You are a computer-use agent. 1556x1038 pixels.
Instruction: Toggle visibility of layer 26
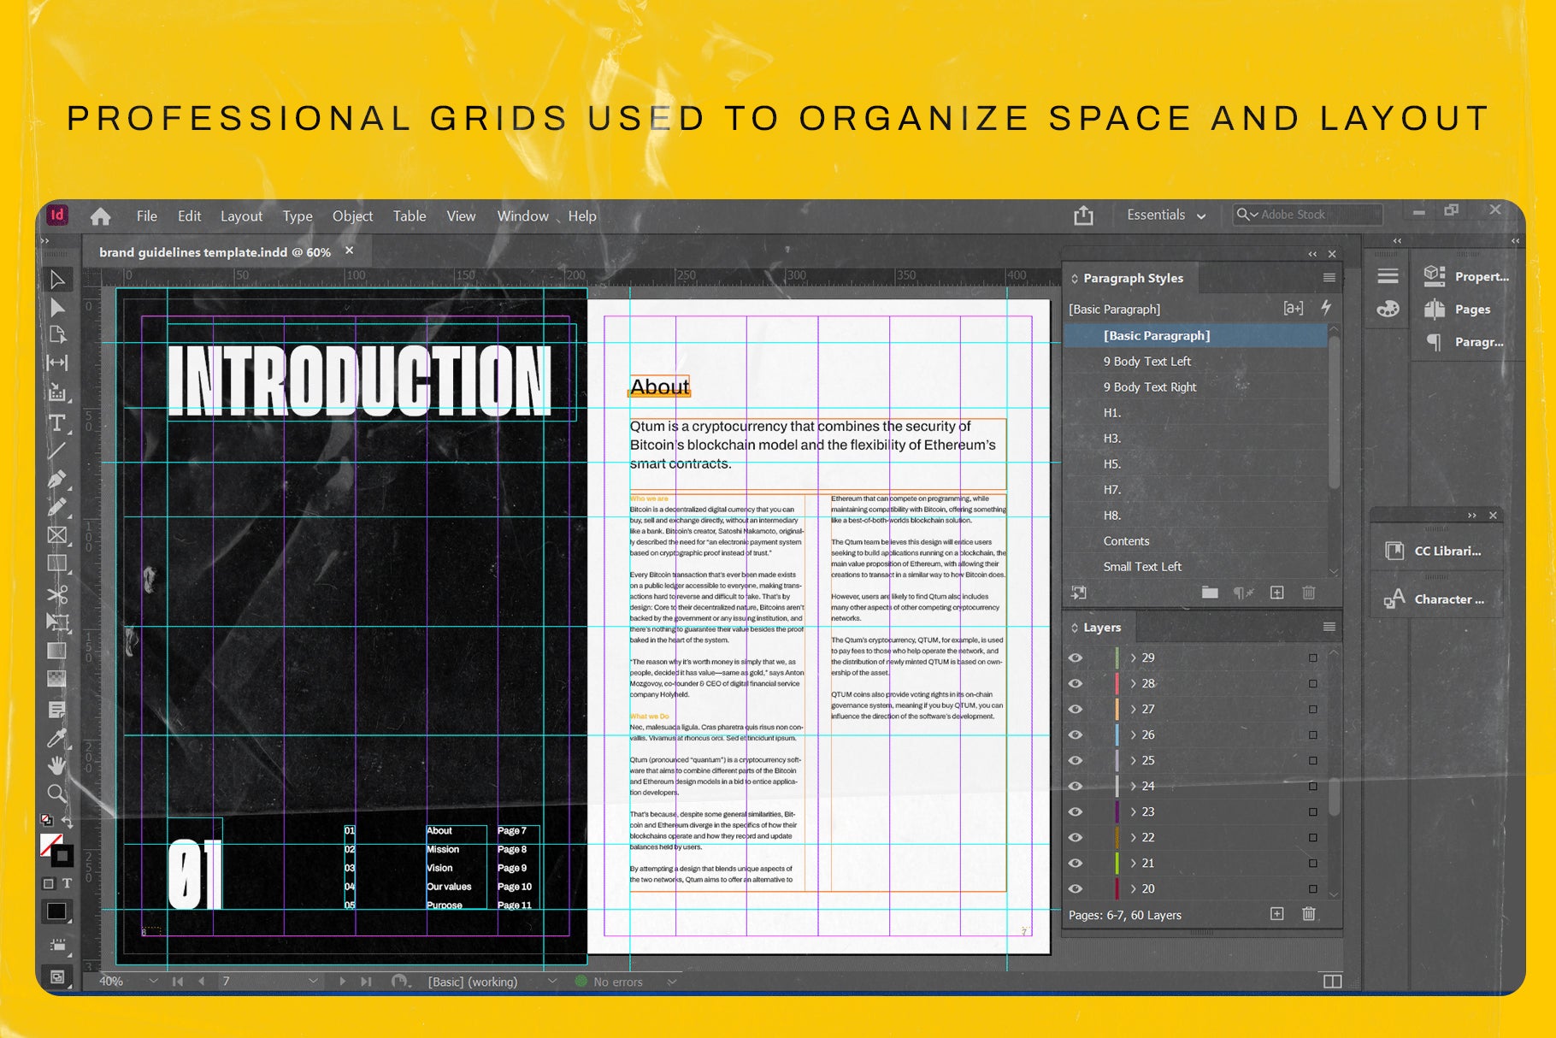1076,734
